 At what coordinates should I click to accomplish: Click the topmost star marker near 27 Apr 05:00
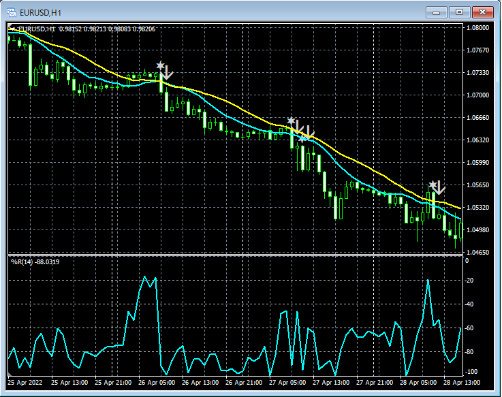tap(291, 121)
